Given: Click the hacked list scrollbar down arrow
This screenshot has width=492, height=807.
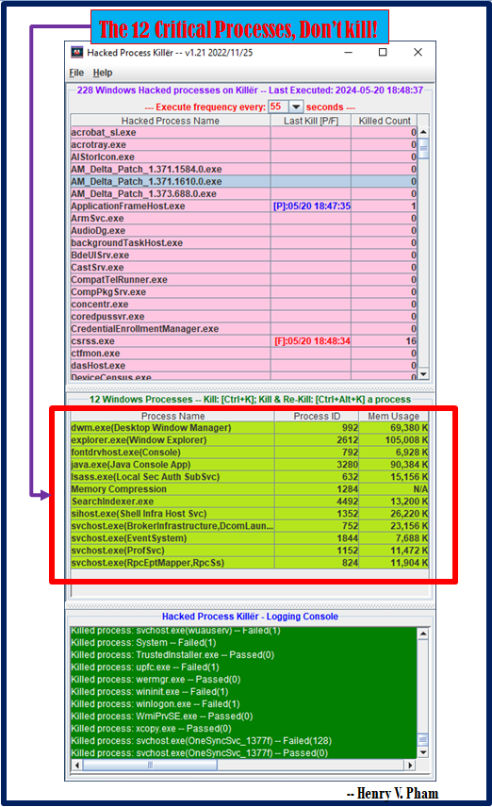Looking at the screenshot, I should (423, 374).
